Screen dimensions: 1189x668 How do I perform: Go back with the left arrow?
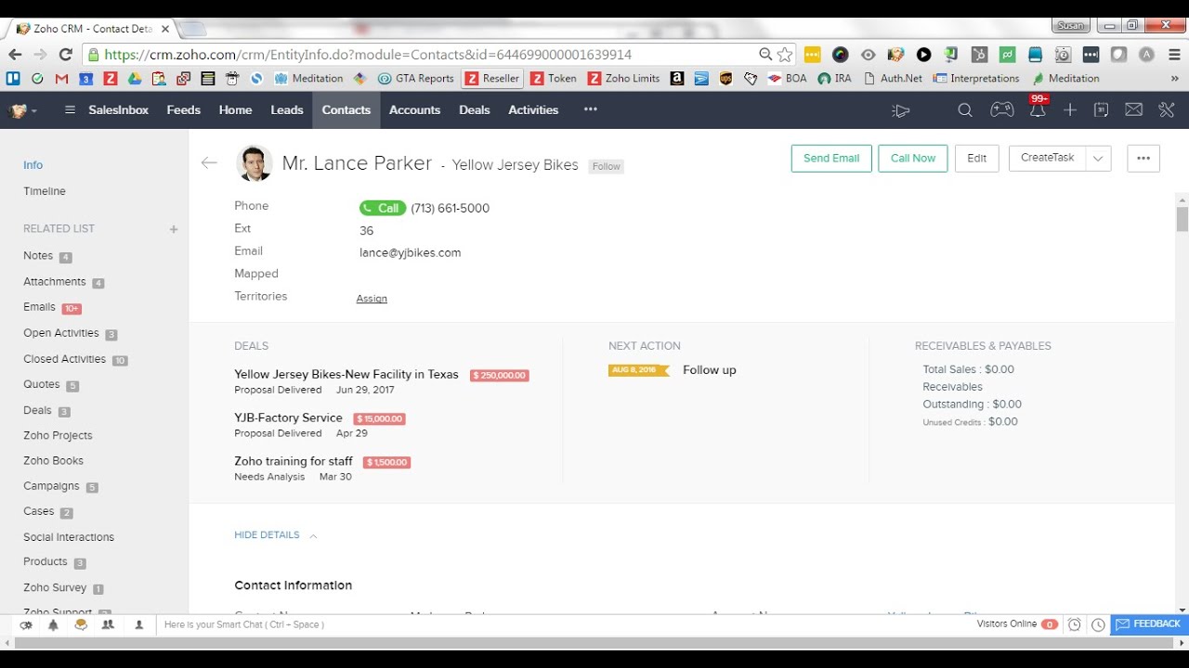[209, 162]
